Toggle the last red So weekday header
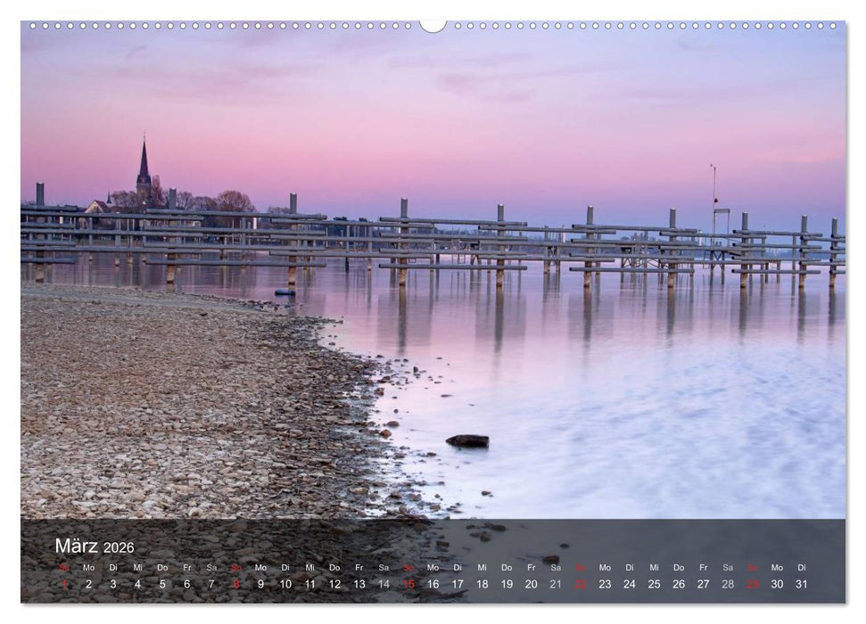The height and width of the screenshot is (624, 866). (751, 566)
